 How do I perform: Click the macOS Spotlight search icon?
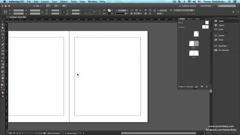click(x=229, y=1)
